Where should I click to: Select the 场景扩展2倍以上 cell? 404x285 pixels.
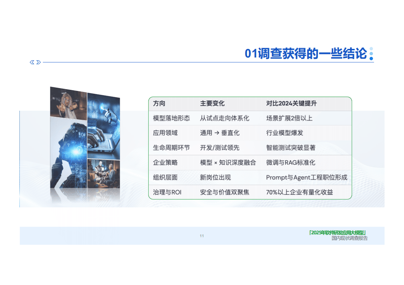click(289, 118)
